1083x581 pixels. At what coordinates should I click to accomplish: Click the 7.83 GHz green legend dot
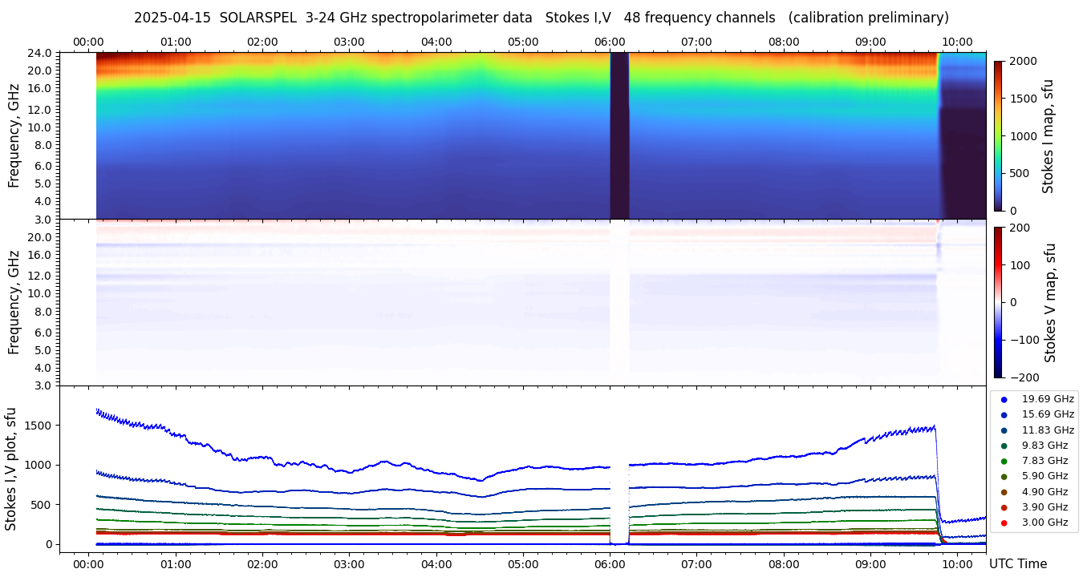tap(1004, 461)
